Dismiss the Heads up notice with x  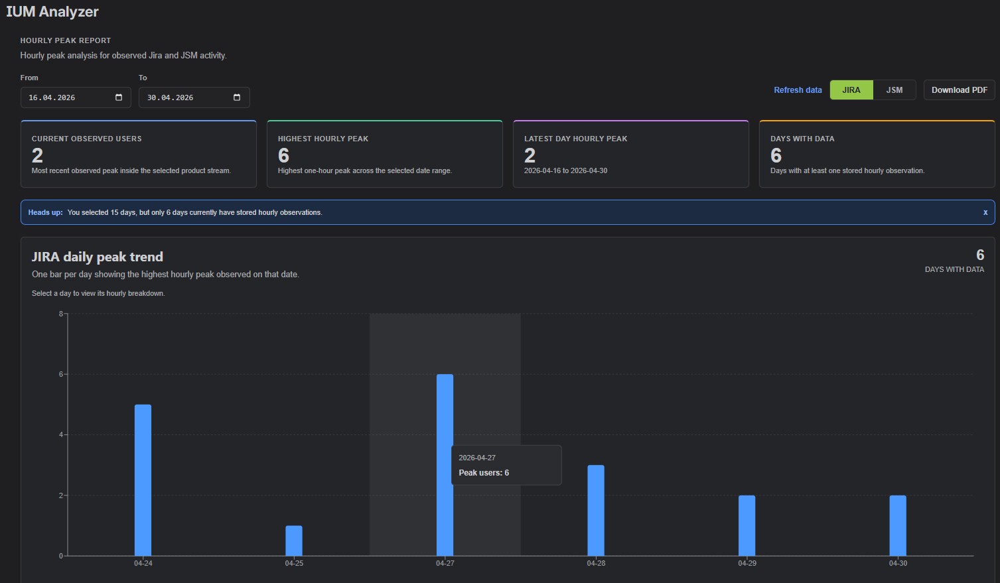click(985, 212)
